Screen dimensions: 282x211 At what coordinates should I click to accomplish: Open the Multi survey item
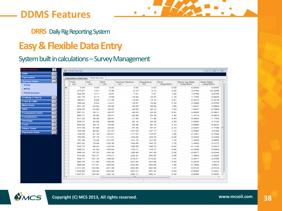coord(27,89)
